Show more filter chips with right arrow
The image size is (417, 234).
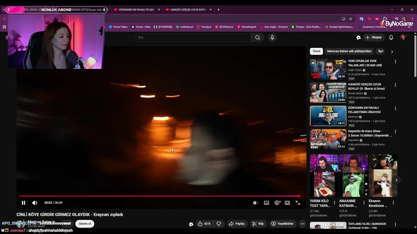pyautogui.click(x=392, y=52)
